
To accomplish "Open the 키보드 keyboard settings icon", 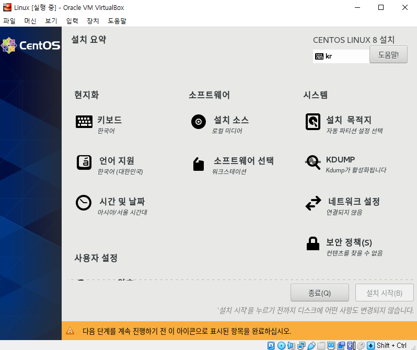I will (84, 122).
